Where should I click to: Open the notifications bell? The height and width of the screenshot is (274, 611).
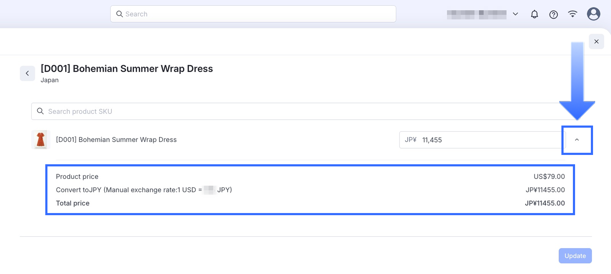click(534, 14)
